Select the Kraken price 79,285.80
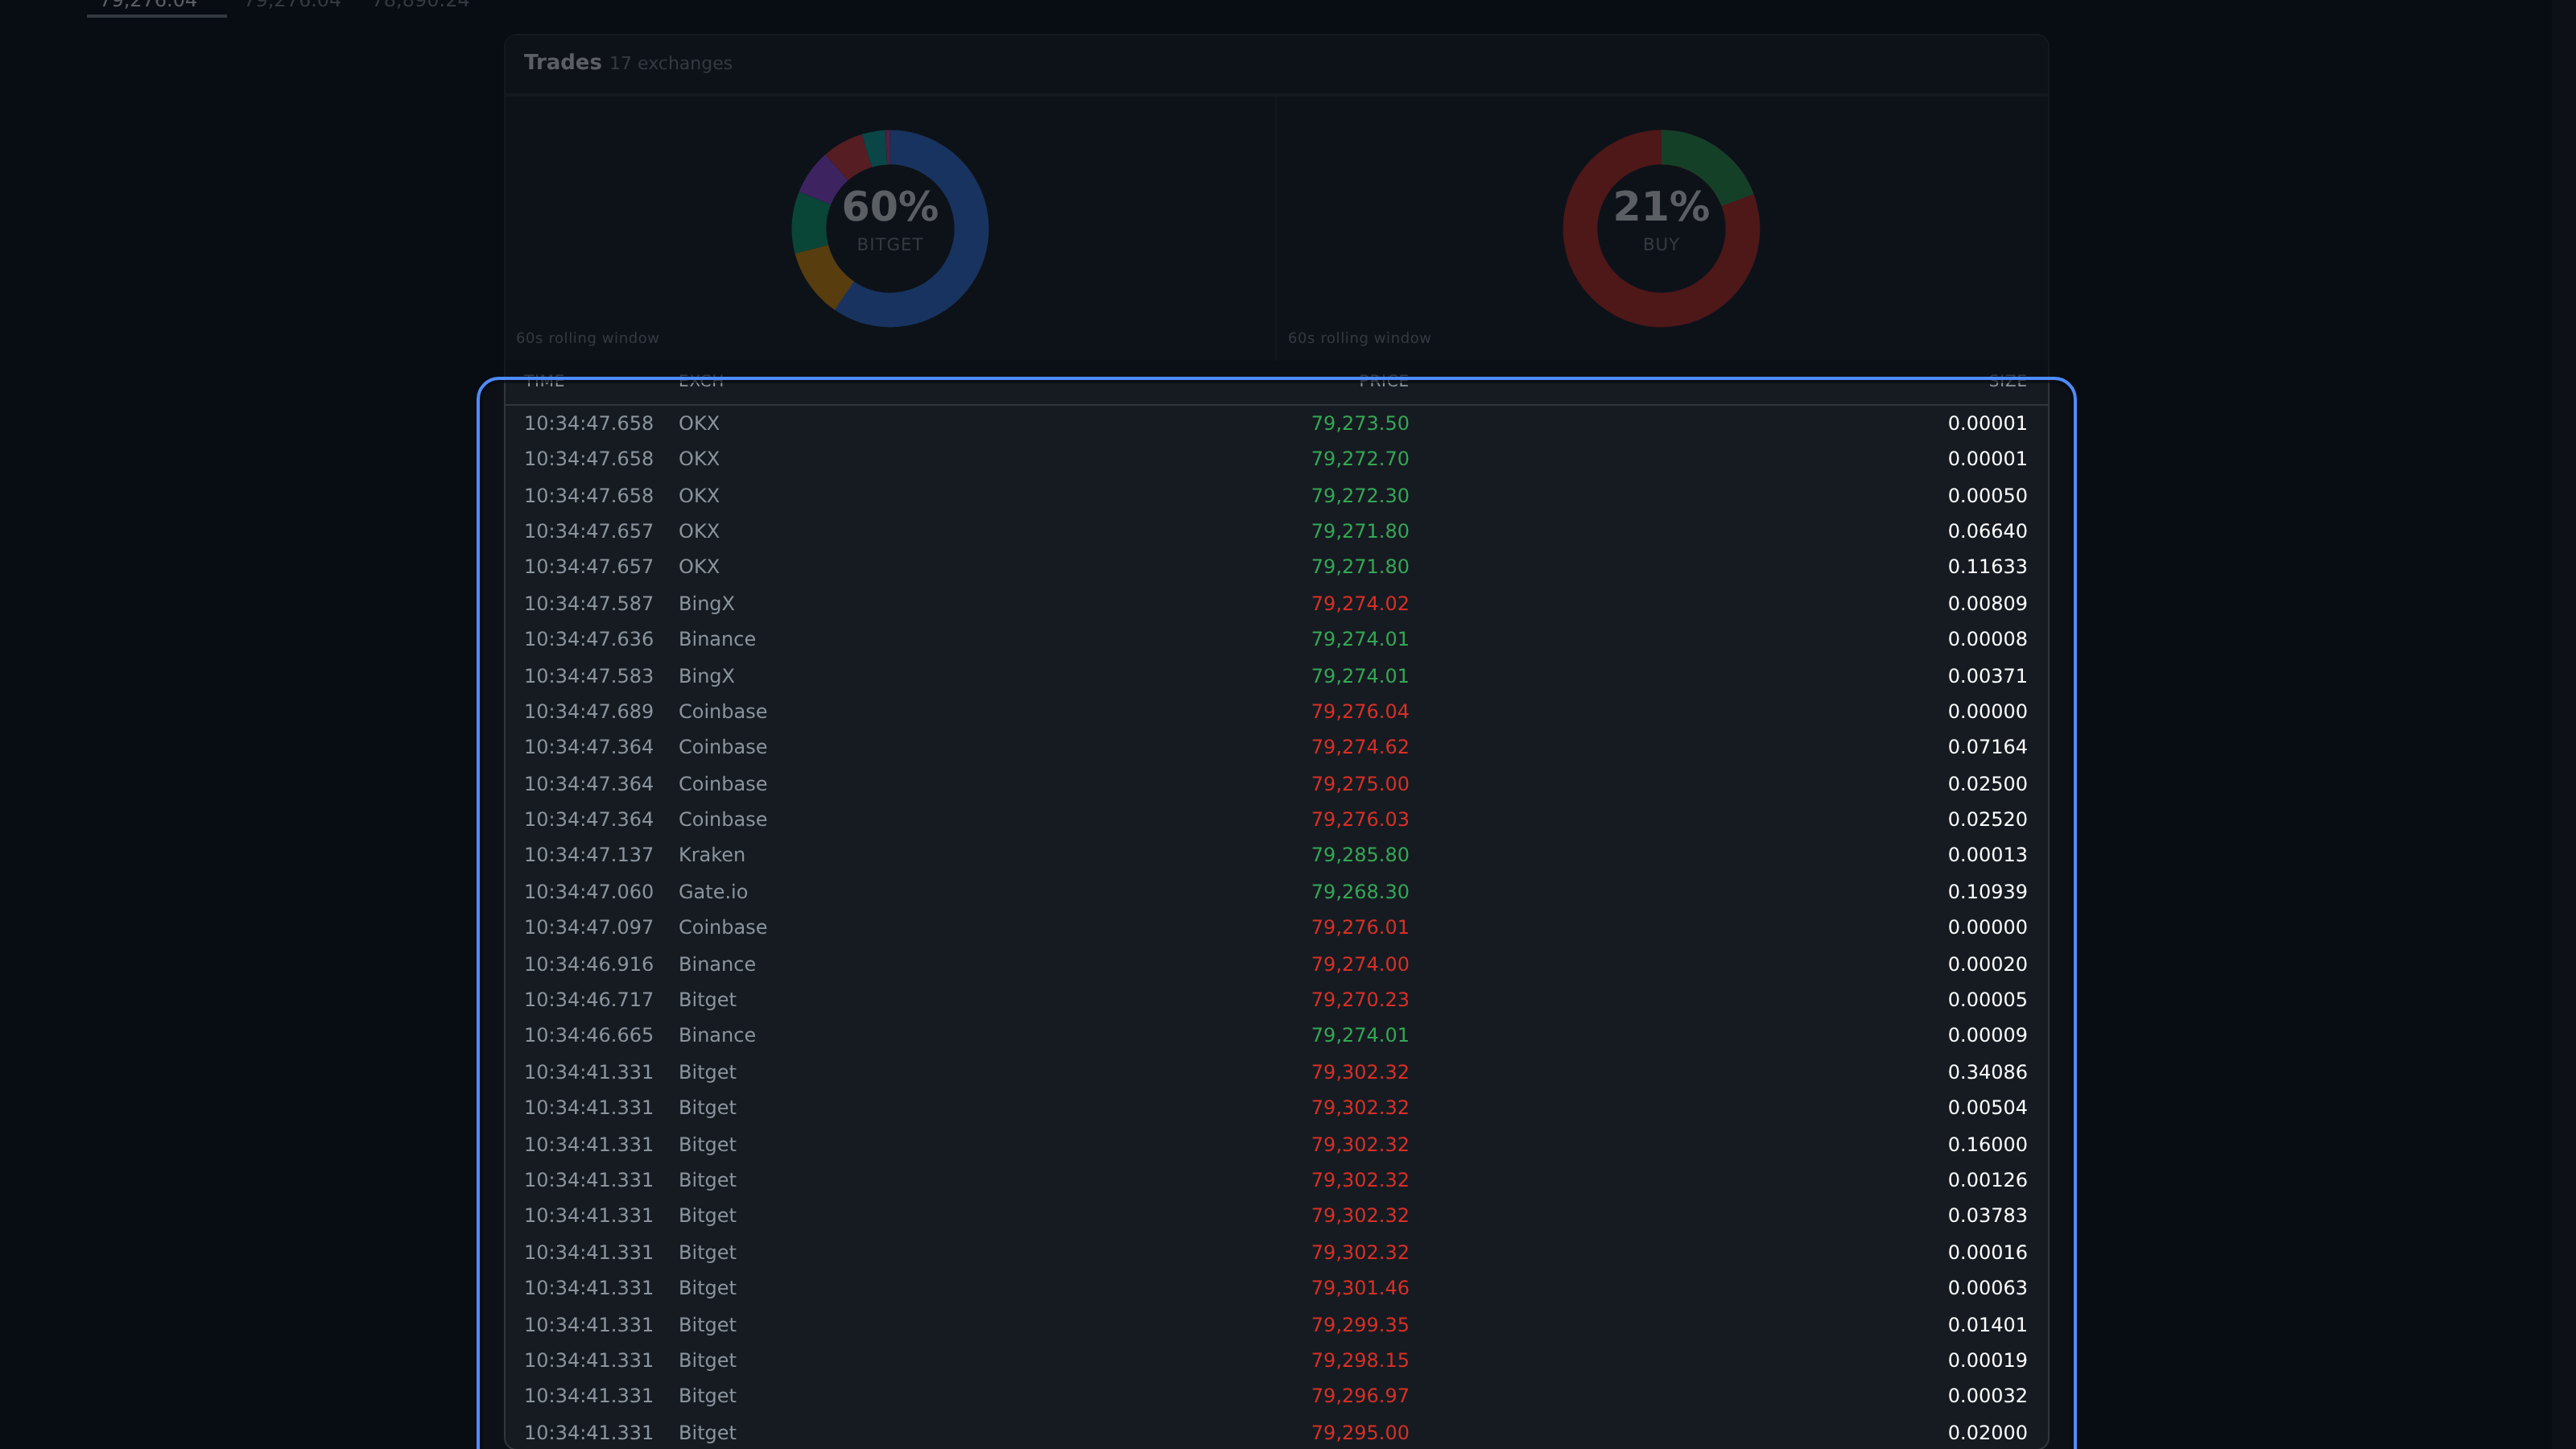The image size is (2576, 1449). pos(1360,855)
